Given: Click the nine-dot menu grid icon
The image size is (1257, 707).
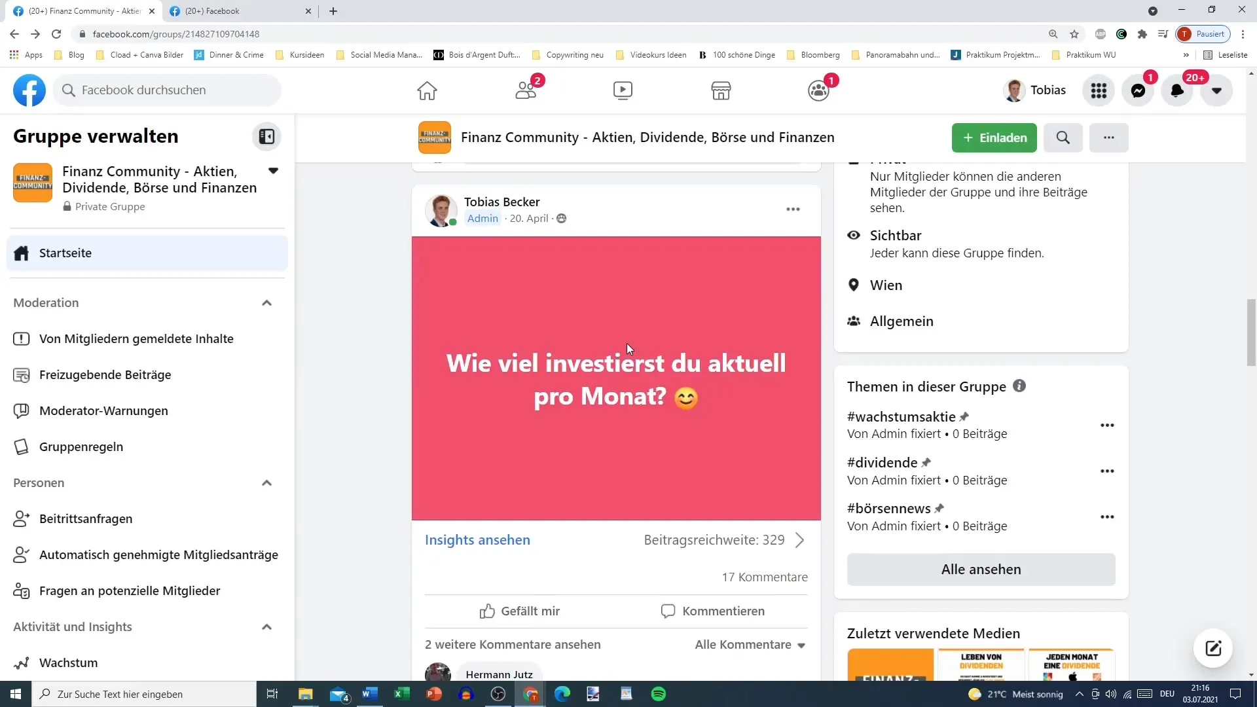Looking at the screenshot, I should click(1099, 91).
